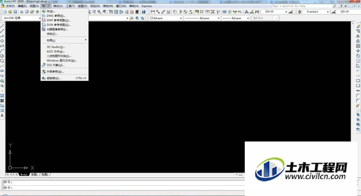The width and height of the screenshot is (361, 196).
Task: Click the Zoom Previous icon
Action: [105, 12]
